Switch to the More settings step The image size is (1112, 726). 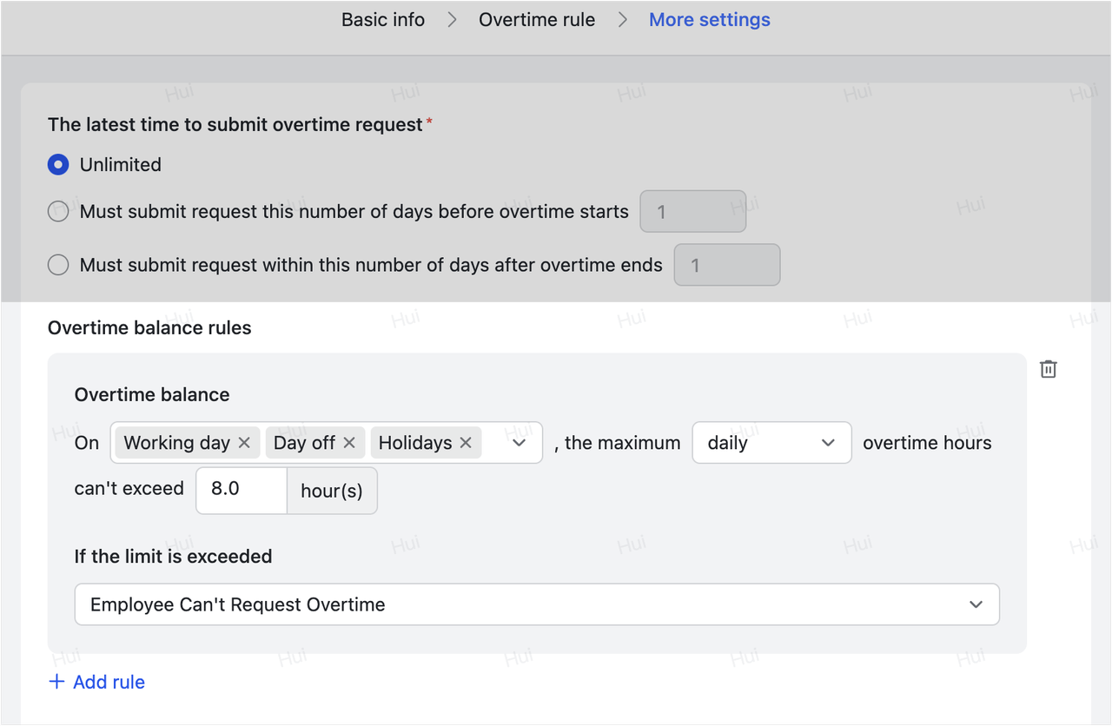[x=709, y=20]
